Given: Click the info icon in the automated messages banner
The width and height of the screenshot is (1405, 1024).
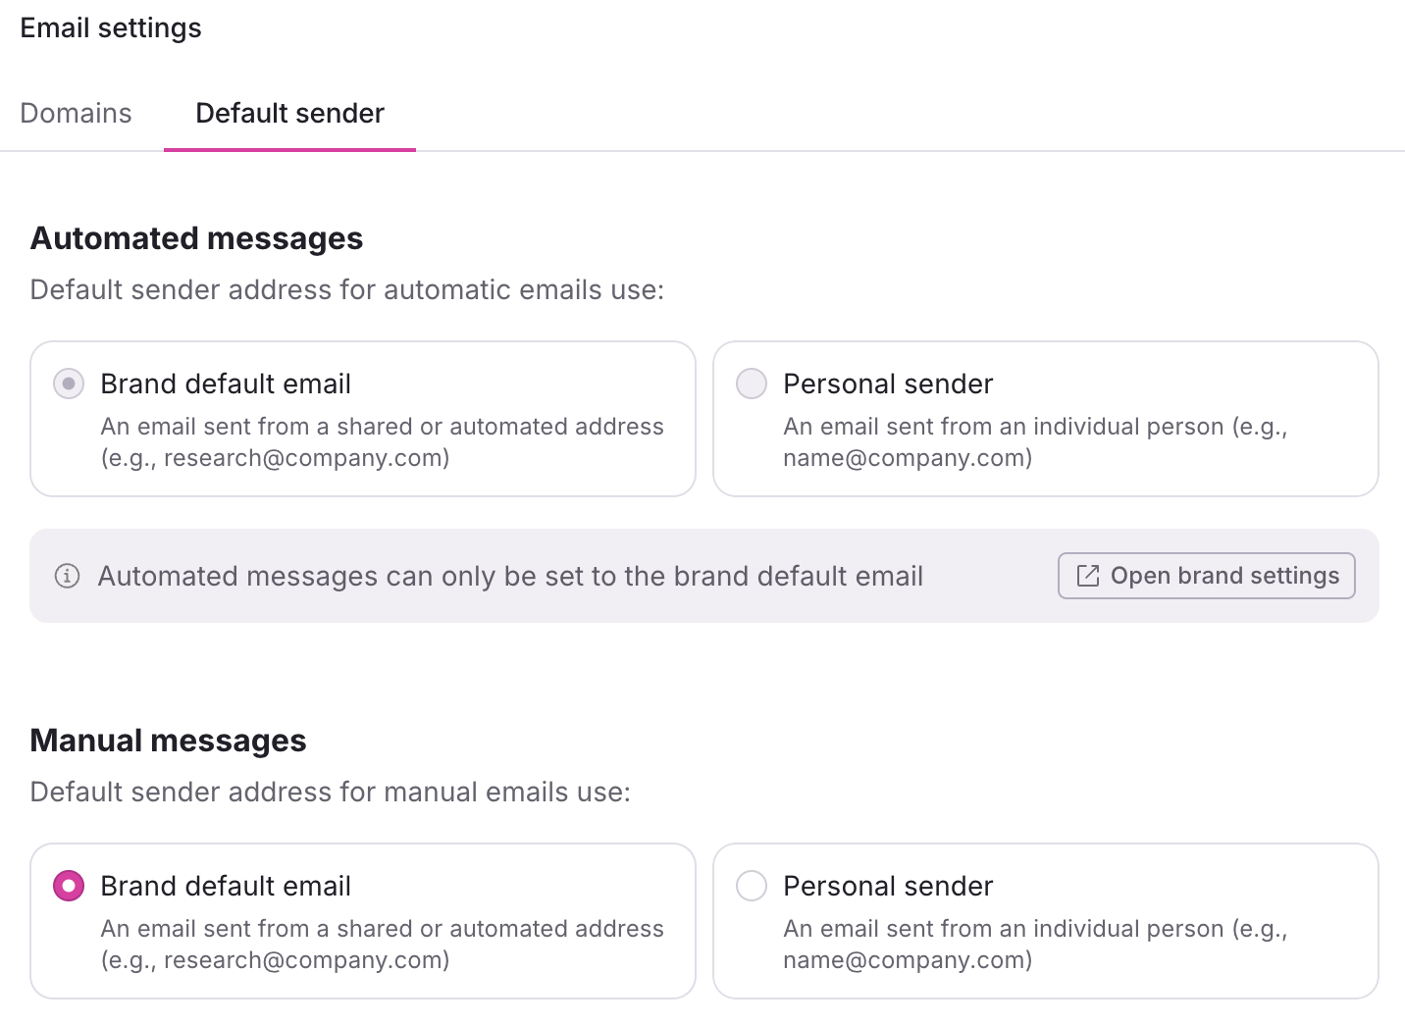Looking at the screenshot, I should pos(67,577).
